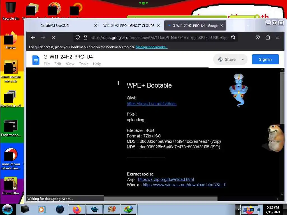The height and width of the screenshot is (215, 287).
Task: Open the Manage bookmarks link
Action: tap(152, 47)
